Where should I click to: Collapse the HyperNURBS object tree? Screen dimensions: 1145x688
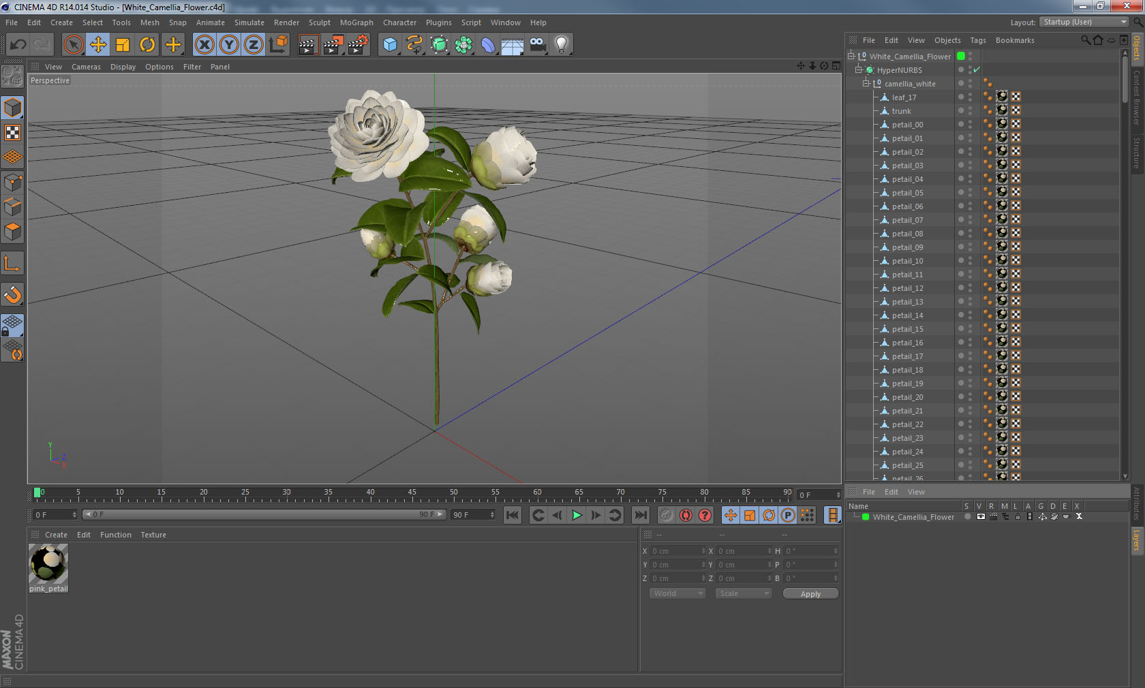tap(859, 69)
